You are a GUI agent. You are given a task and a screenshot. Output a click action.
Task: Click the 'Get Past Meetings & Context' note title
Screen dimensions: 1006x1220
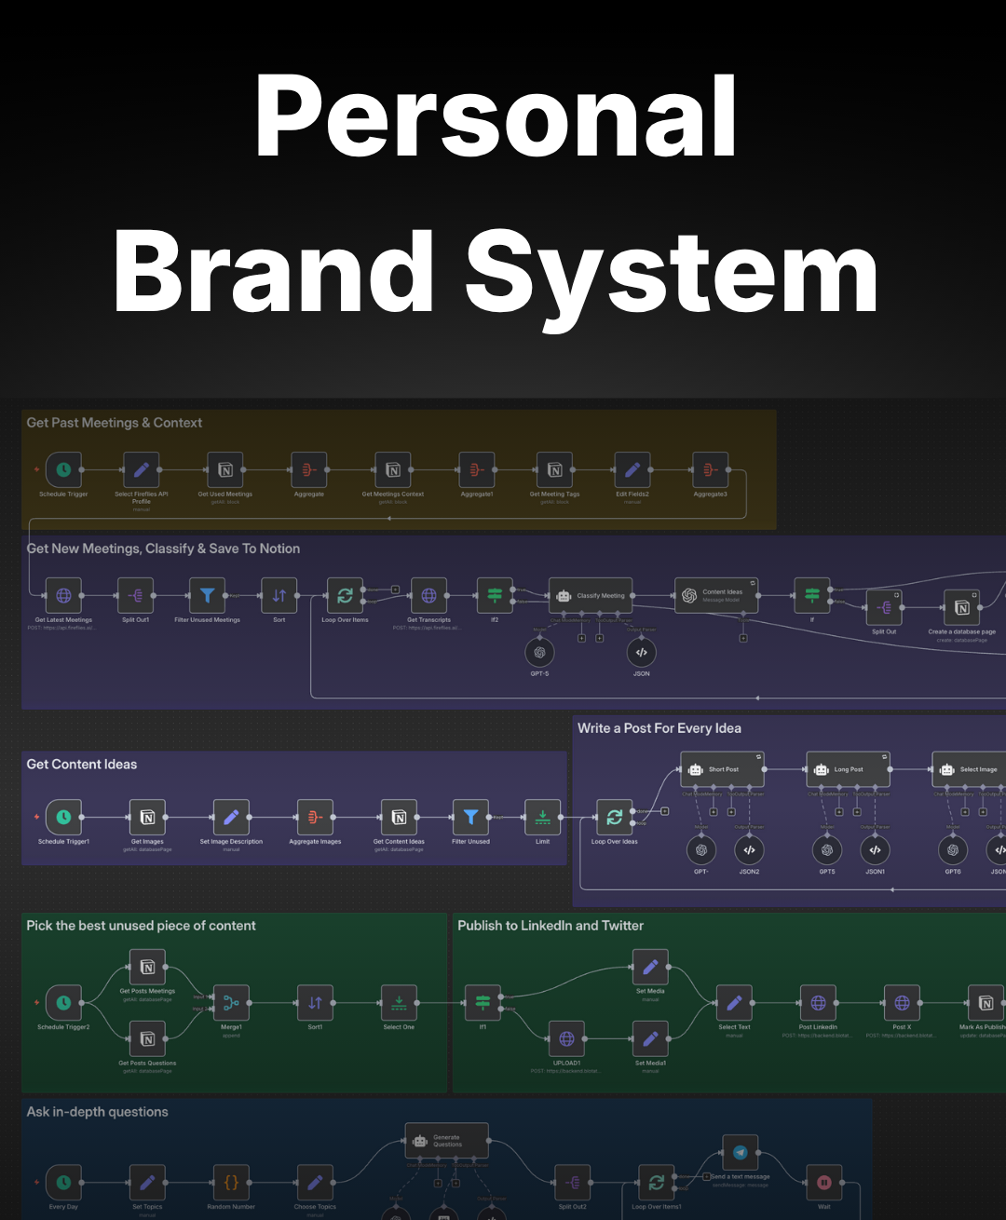pyautogui.click(x=115, y=423)
